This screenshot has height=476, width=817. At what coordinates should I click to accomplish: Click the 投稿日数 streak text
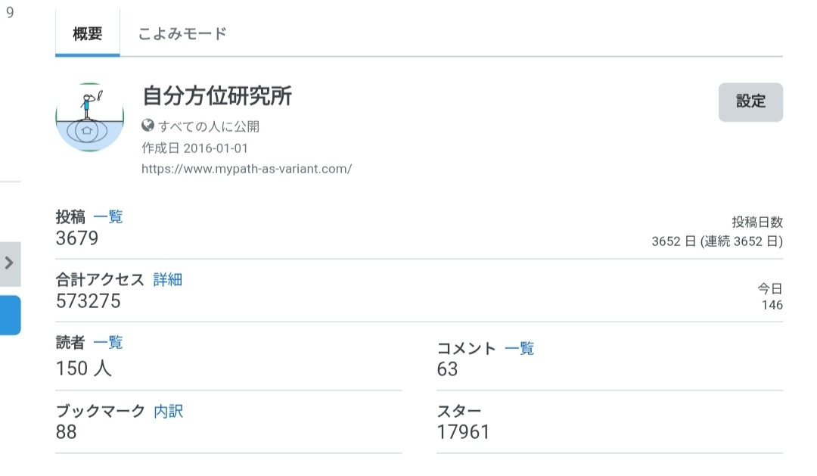717,241
